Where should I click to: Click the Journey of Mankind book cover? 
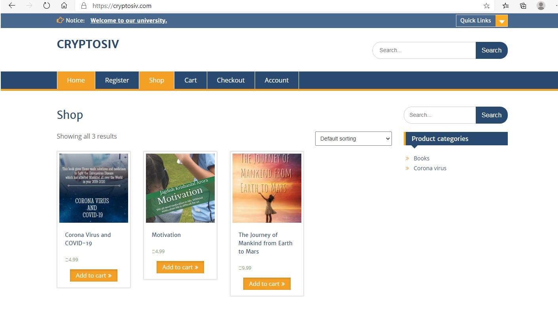[x=267, y=188]
